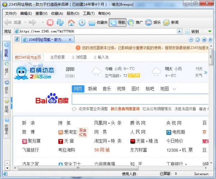Viewport: 216px width, 179px height.
Task: Click the Back arrow icon
Action: tap(8, 22)
